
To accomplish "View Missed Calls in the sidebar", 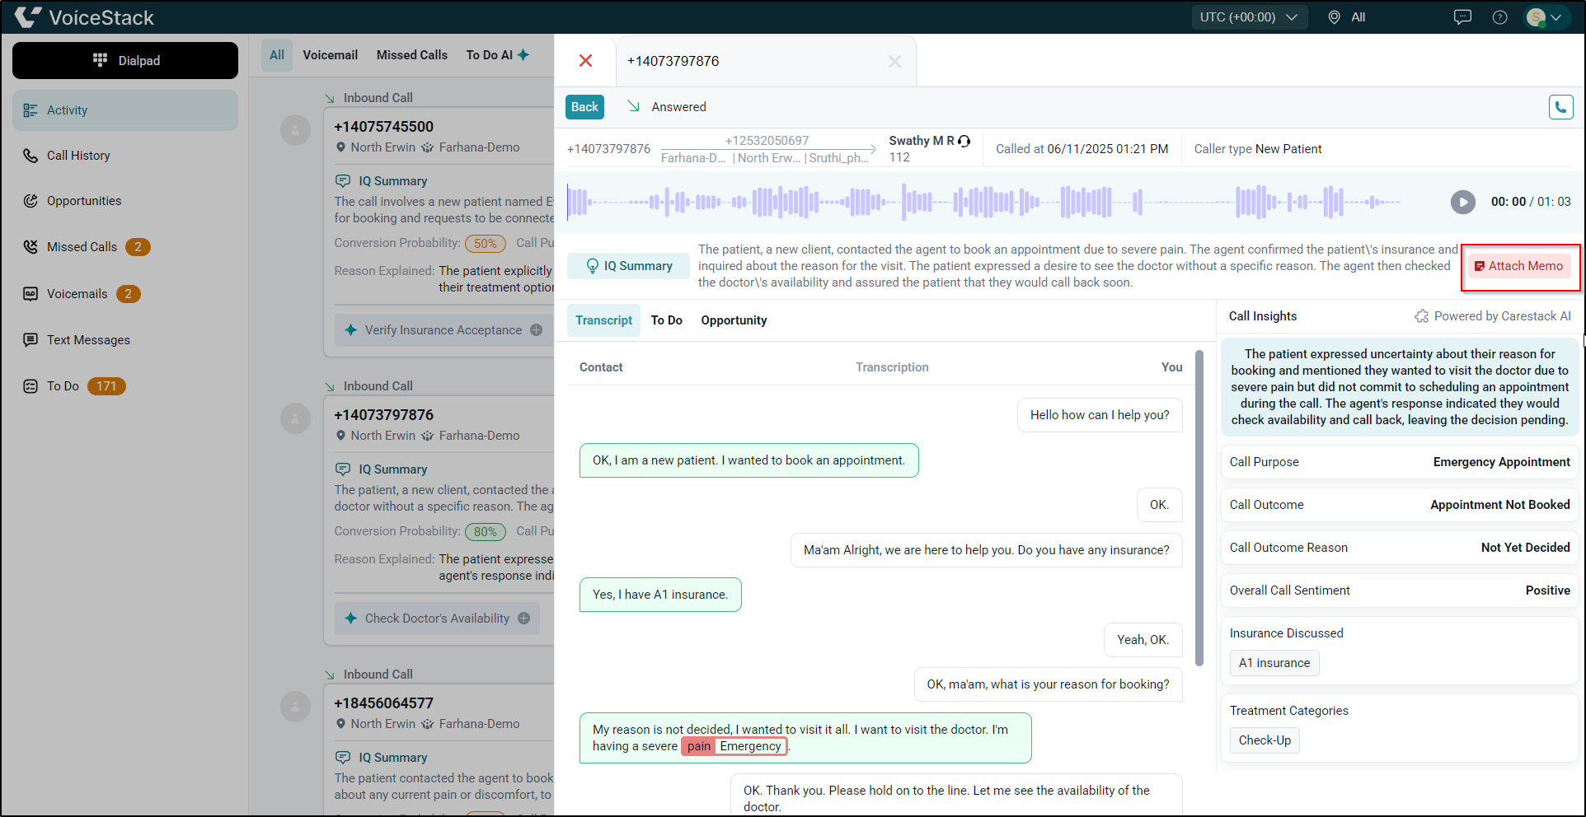I will click(x=82, y=246).
